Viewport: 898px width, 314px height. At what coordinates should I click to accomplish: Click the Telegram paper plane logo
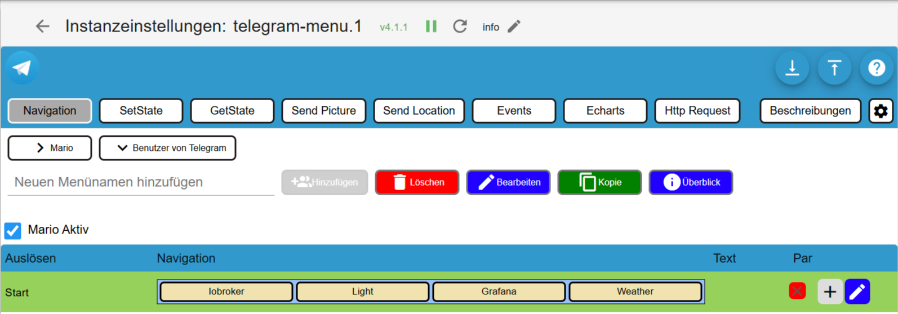coord(23,68)
